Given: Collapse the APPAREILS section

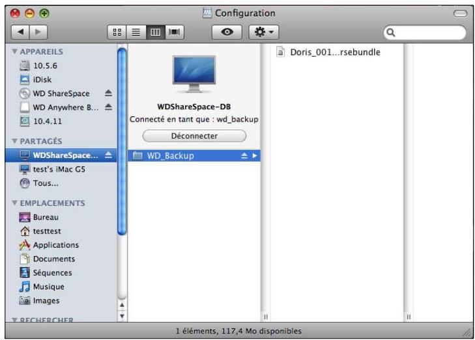Looking at the screenshot, I should point(14,51).
